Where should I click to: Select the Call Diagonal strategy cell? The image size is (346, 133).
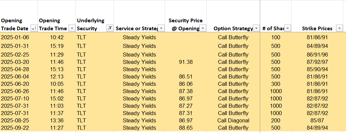pos(233,120)
